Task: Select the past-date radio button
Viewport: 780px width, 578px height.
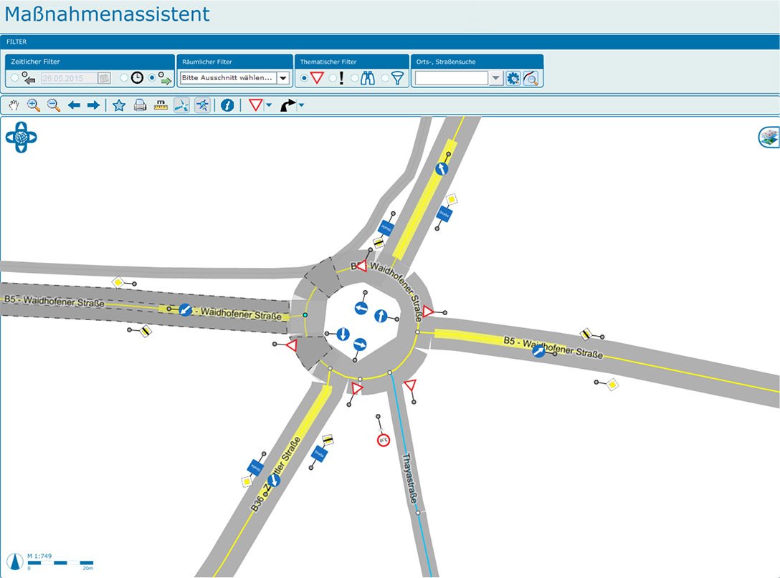Action: click(x=15, y=77)
